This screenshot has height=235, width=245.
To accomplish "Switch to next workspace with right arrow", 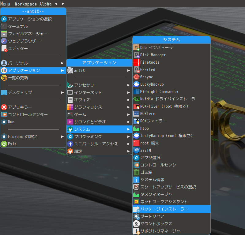I will 63,4.
